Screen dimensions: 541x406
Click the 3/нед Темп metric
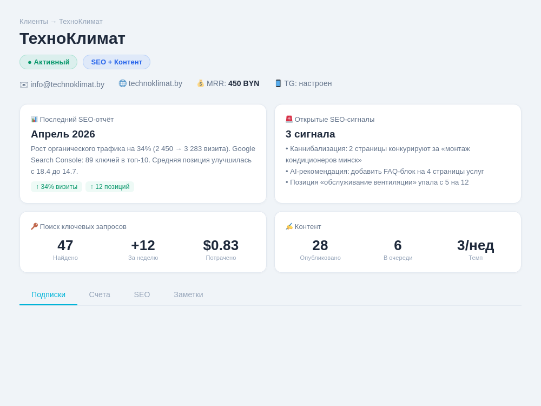(476, 250)
